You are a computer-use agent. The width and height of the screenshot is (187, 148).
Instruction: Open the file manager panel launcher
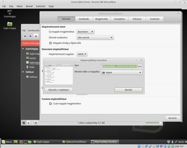click(x=30, y=142)
